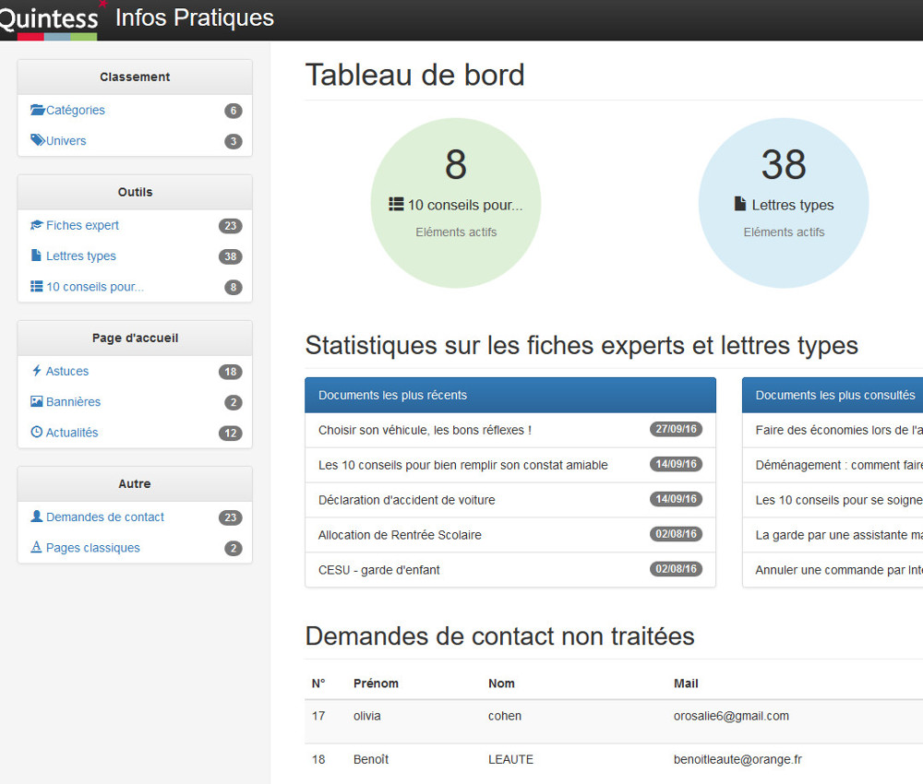
Task: Click the list icon next to sidebar 10 conseils pour
Action: pos(37,287)
